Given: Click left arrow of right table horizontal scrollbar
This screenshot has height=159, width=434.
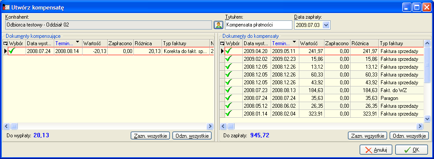Looking at the screenshot, I should point(223,126).
